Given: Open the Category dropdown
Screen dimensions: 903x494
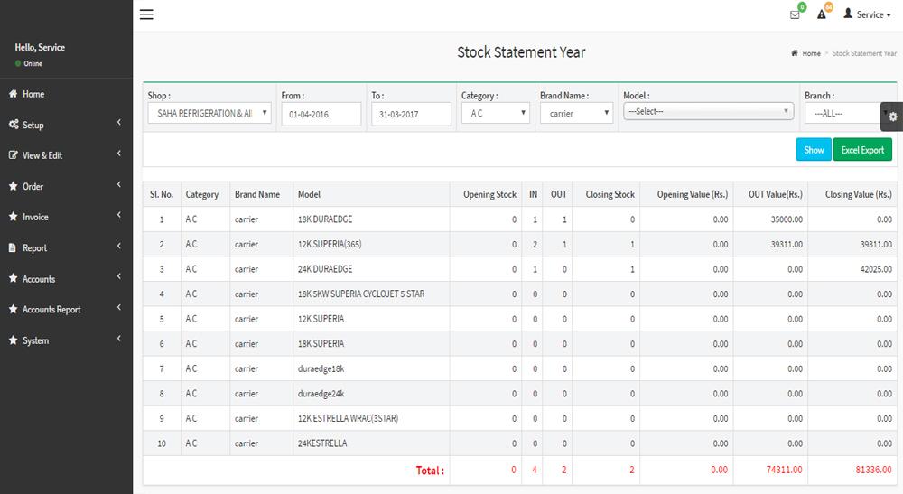Looking at the screenshot, I should click(x=495, y=113).
